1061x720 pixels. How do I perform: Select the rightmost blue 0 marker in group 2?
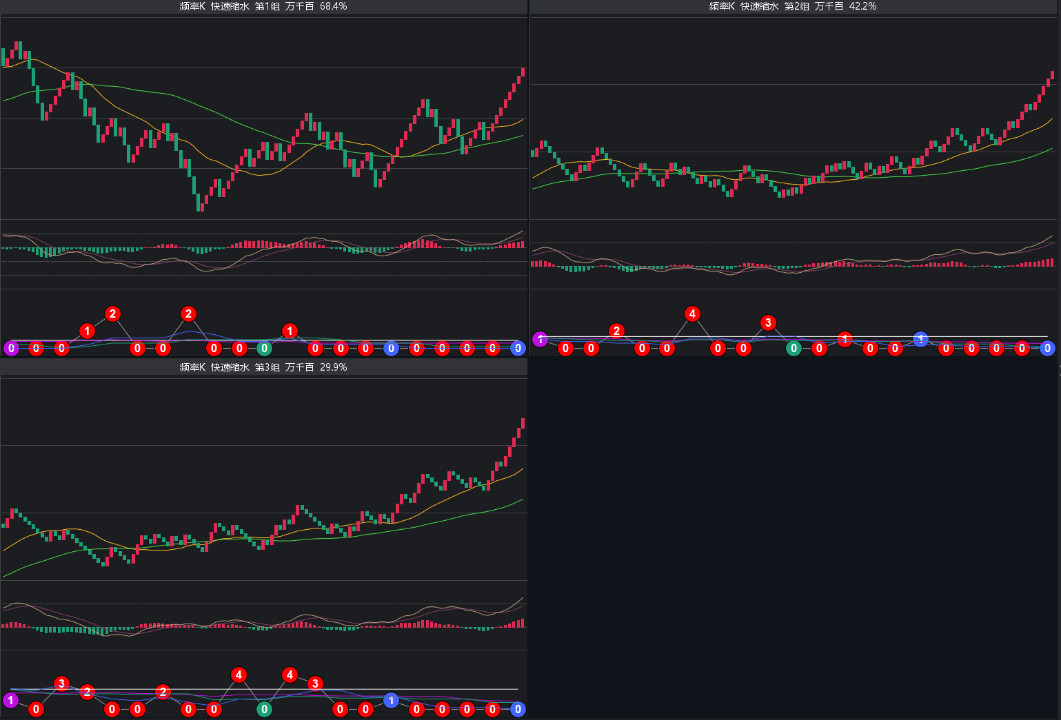coord(1047,348)
